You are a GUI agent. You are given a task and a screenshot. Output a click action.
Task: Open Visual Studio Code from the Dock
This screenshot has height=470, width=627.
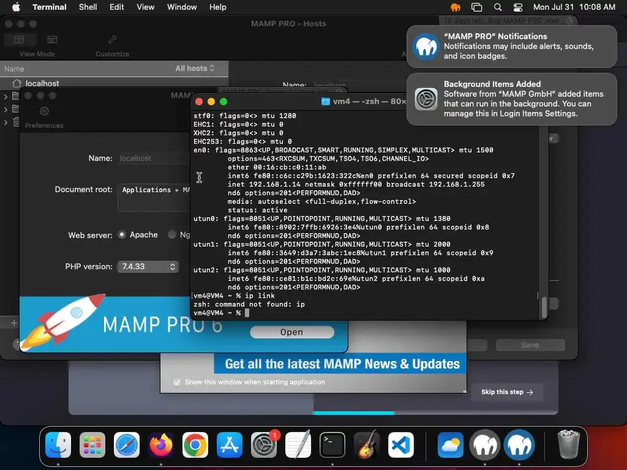tap(400, 445)
